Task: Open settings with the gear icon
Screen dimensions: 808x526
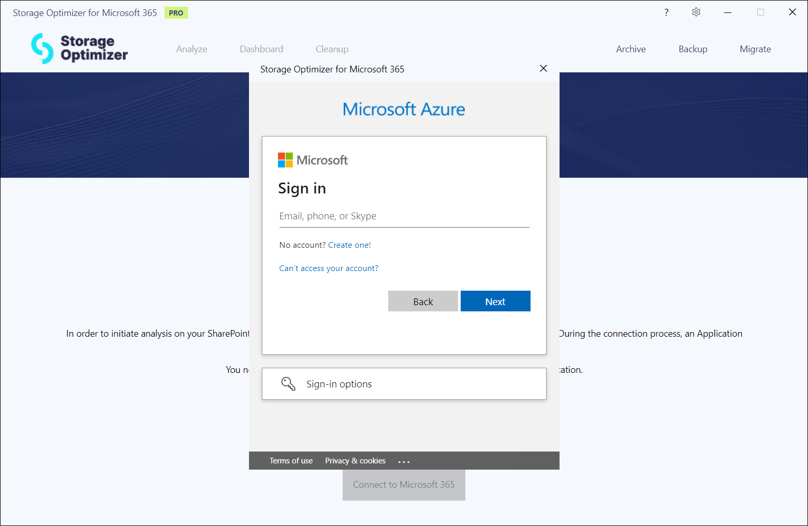Action: [696, 12]
